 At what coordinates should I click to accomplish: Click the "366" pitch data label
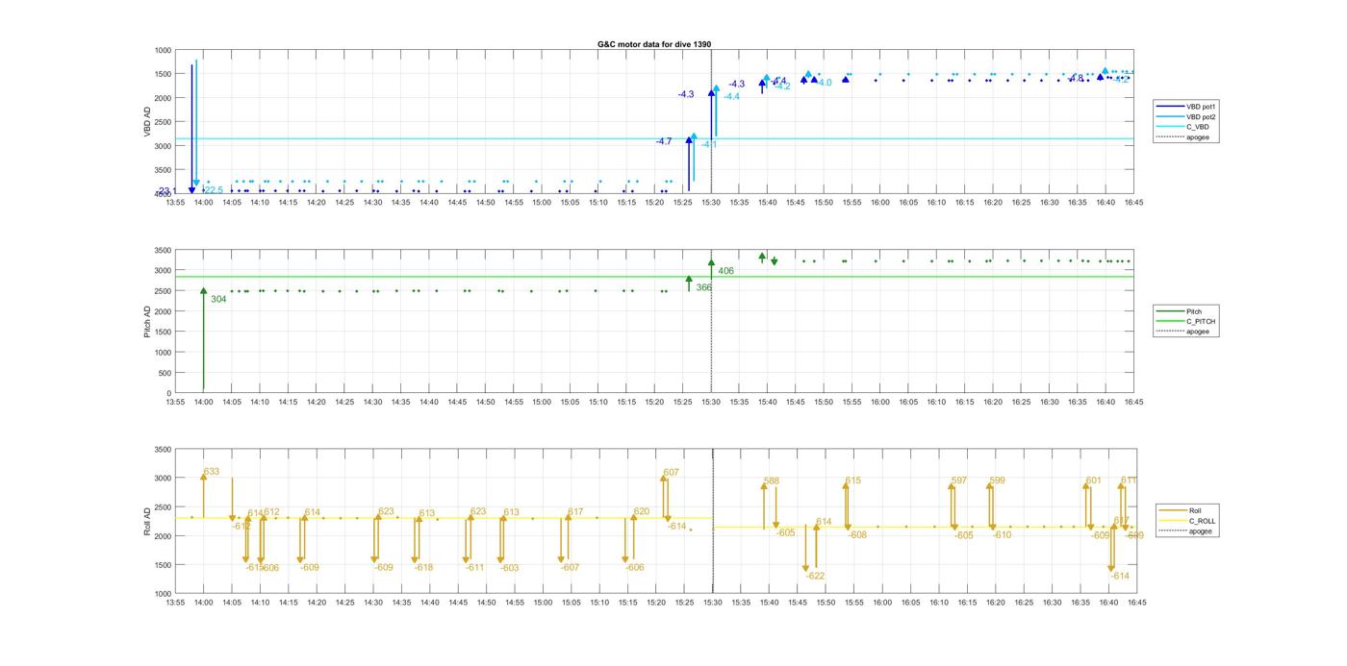704,287
